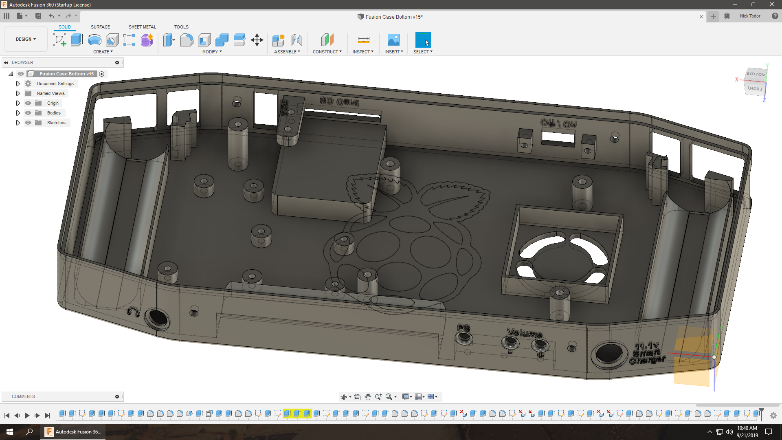Screen dimensions: 782x440
Task: Open the INSPECT dropdown menu
Action: tap(363, 52)
